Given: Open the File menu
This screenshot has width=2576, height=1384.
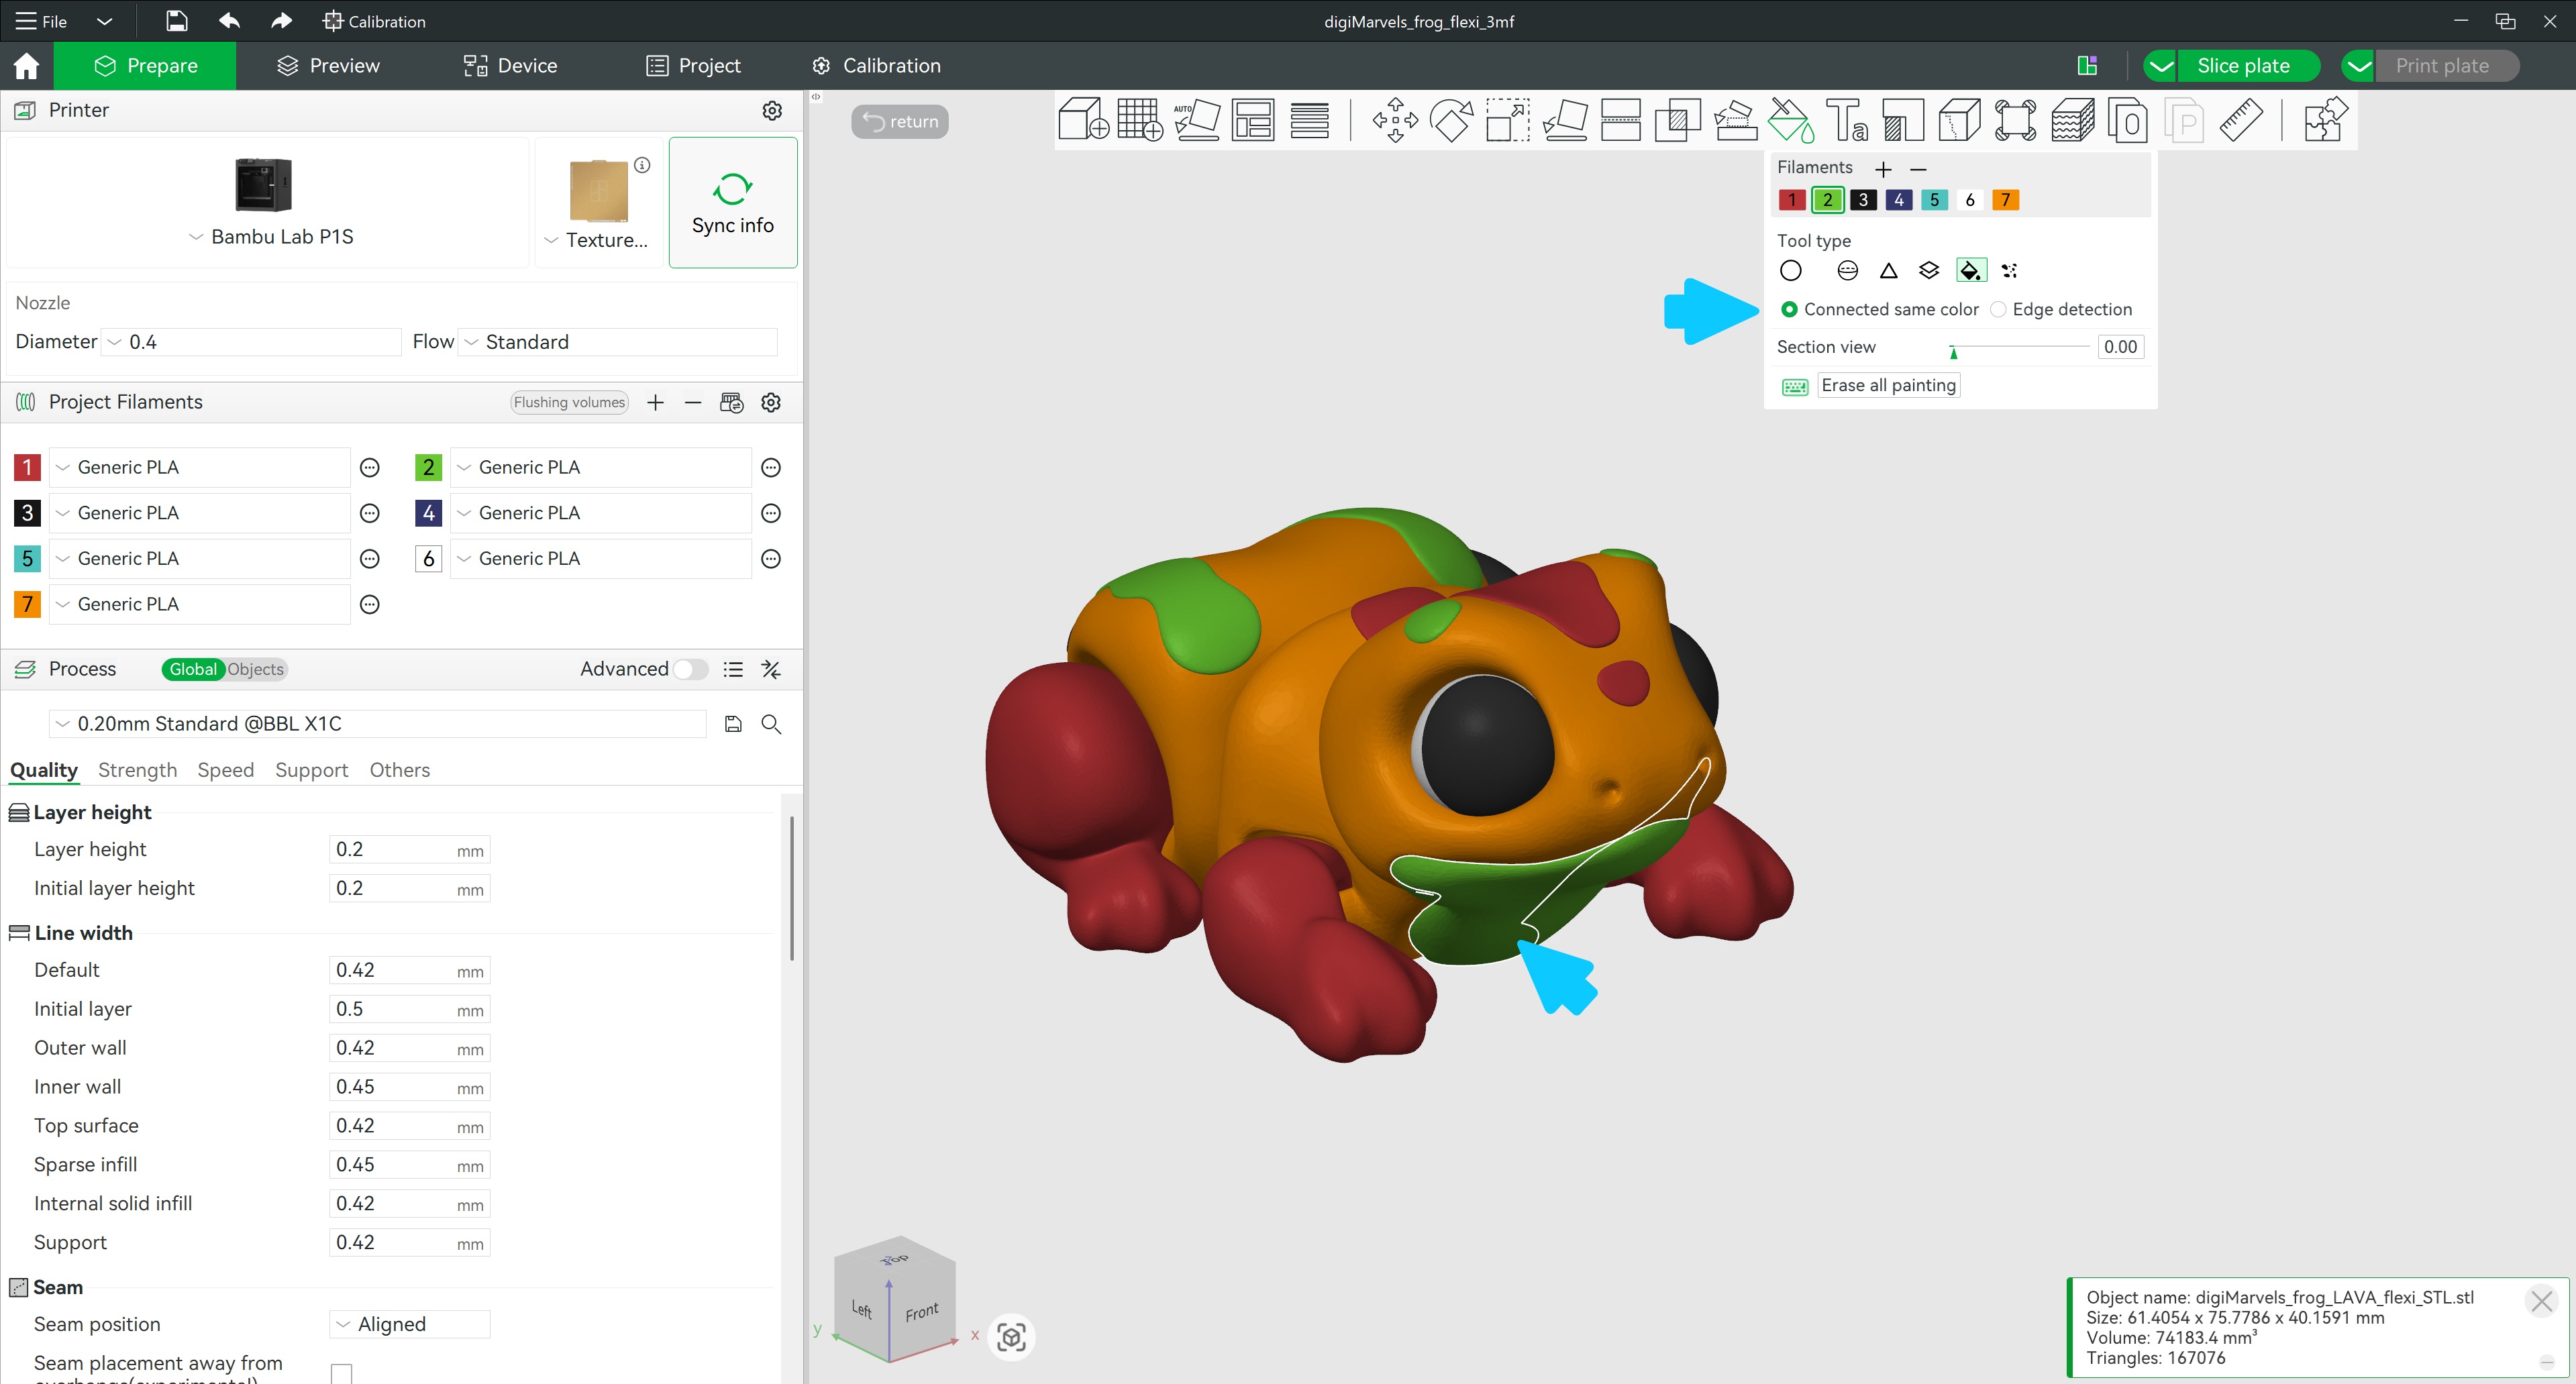Looking at the screenshot, I should click(42, 21).
